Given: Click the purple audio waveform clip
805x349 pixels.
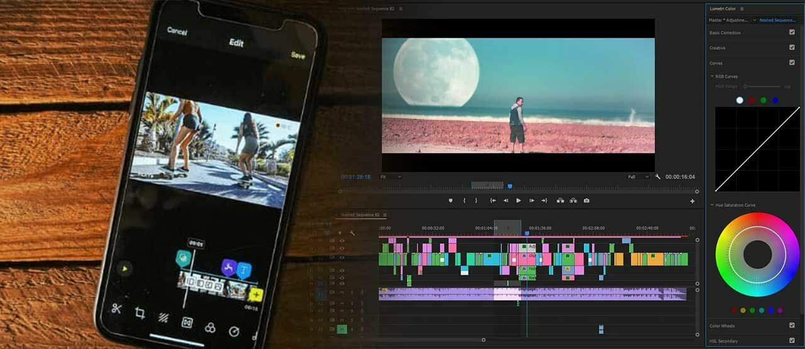Looking at the screenshot, I should [x=532, y=294].
